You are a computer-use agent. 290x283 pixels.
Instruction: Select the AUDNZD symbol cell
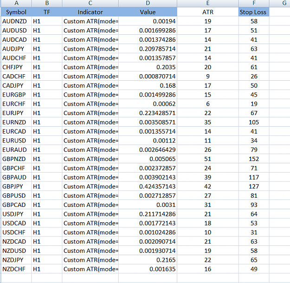tap(16, 21)
